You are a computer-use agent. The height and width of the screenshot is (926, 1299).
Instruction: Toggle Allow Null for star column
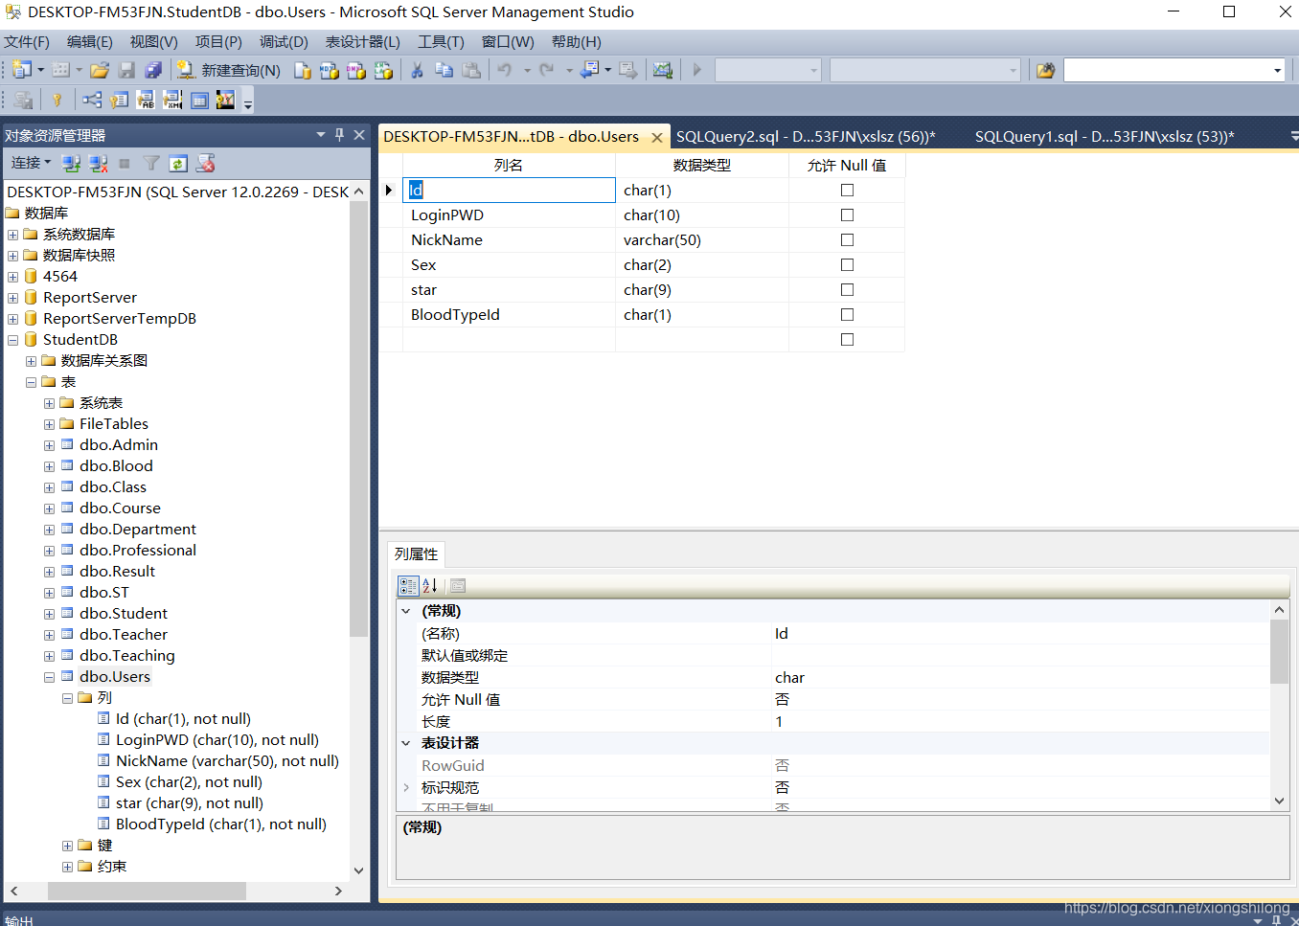click(x=847, y=289)
